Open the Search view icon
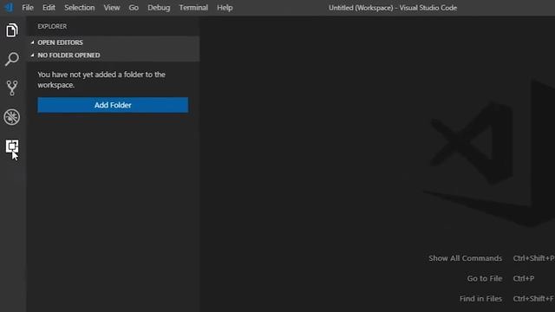Image resolution: width=555 pixels, height=312 pixels. [11, 59]
